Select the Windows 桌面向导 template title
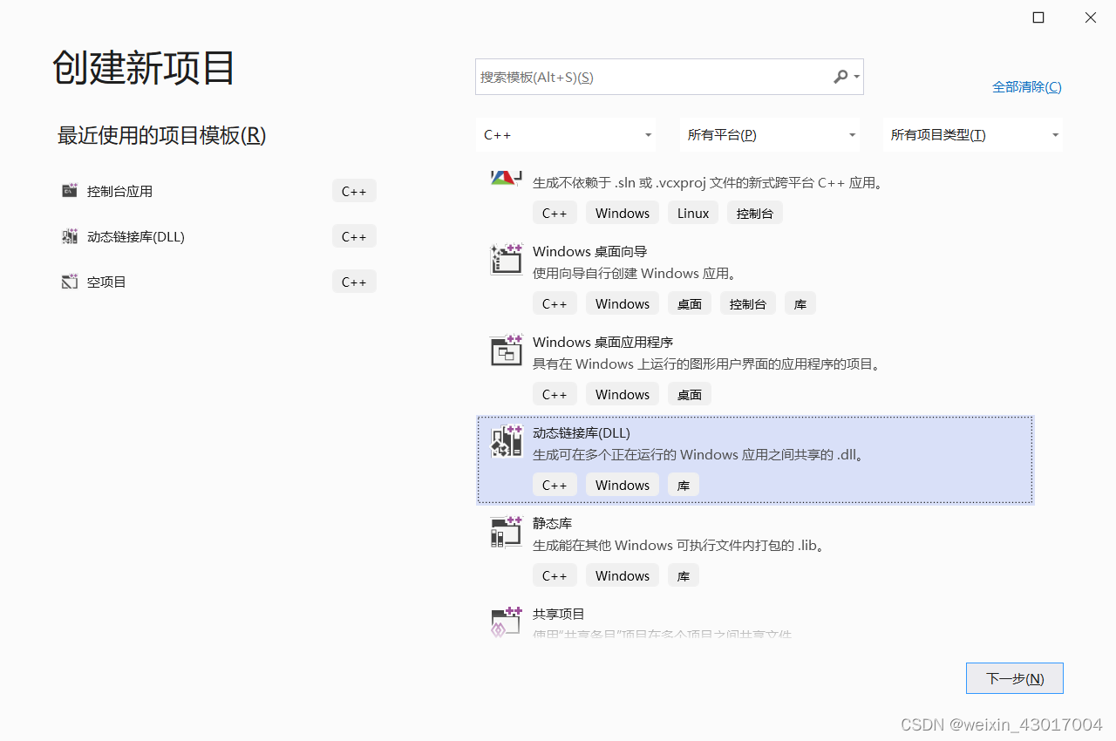1116x741 pixels. (590, 251)
